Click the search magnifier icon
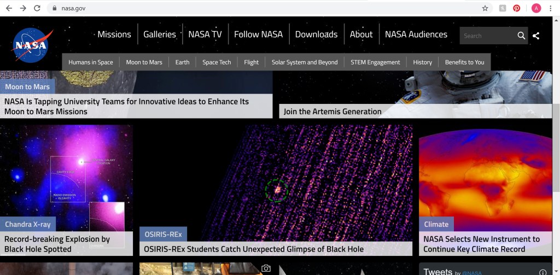The width and height of the screenshot is (560, 275). (521, 36)
